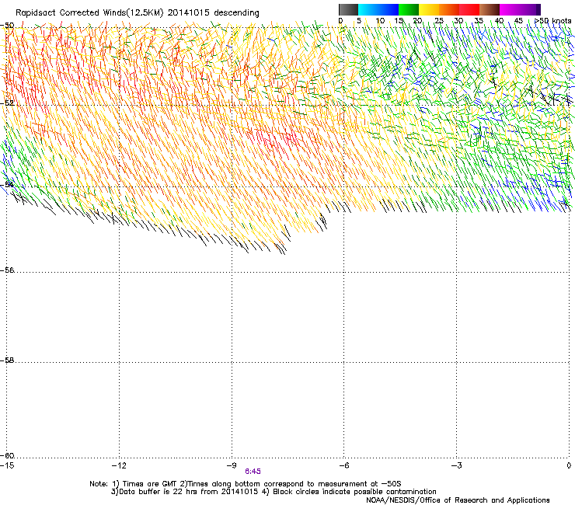Screen dimensions: 575x505
Task: Click the note about Data buffer is 22 hrs
Action: [x=274, y=492]
